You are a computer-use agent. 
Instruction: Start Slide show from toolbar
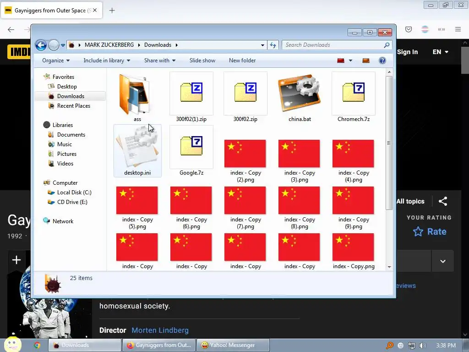(x=202, y=60)
